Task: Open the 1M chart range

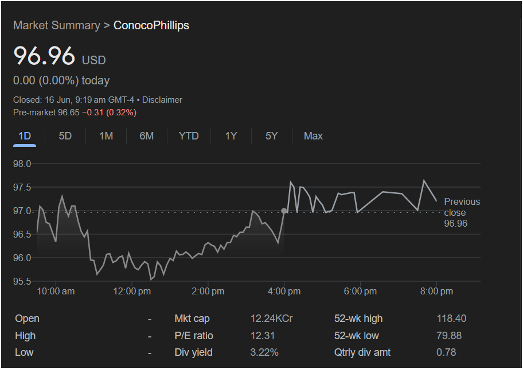Action: [x=106, y=136]
